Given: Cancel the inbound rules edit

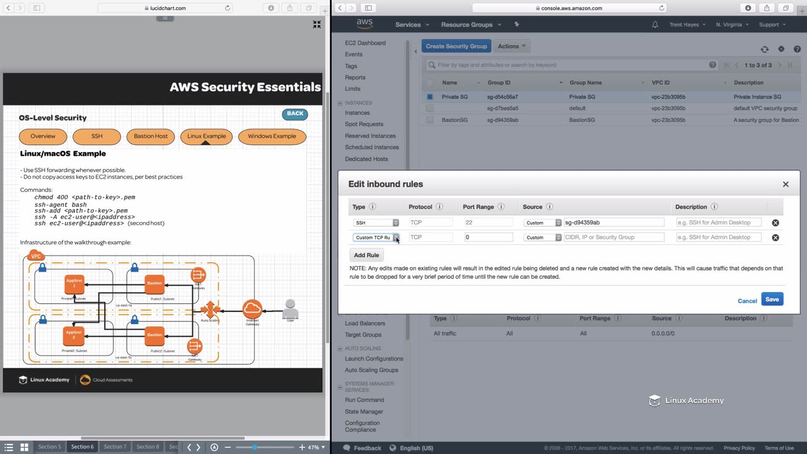Looking at the screenshot, I should [x=747, y=301].
